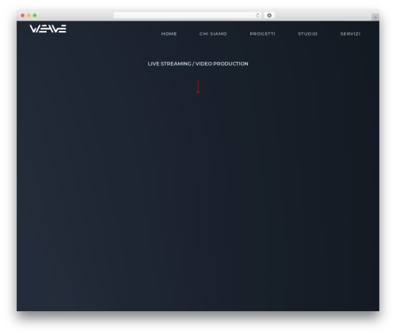This screenshot has width=396, height=335.
Task: Click the round button beside the address bar
Action: [x=269, y=15]
